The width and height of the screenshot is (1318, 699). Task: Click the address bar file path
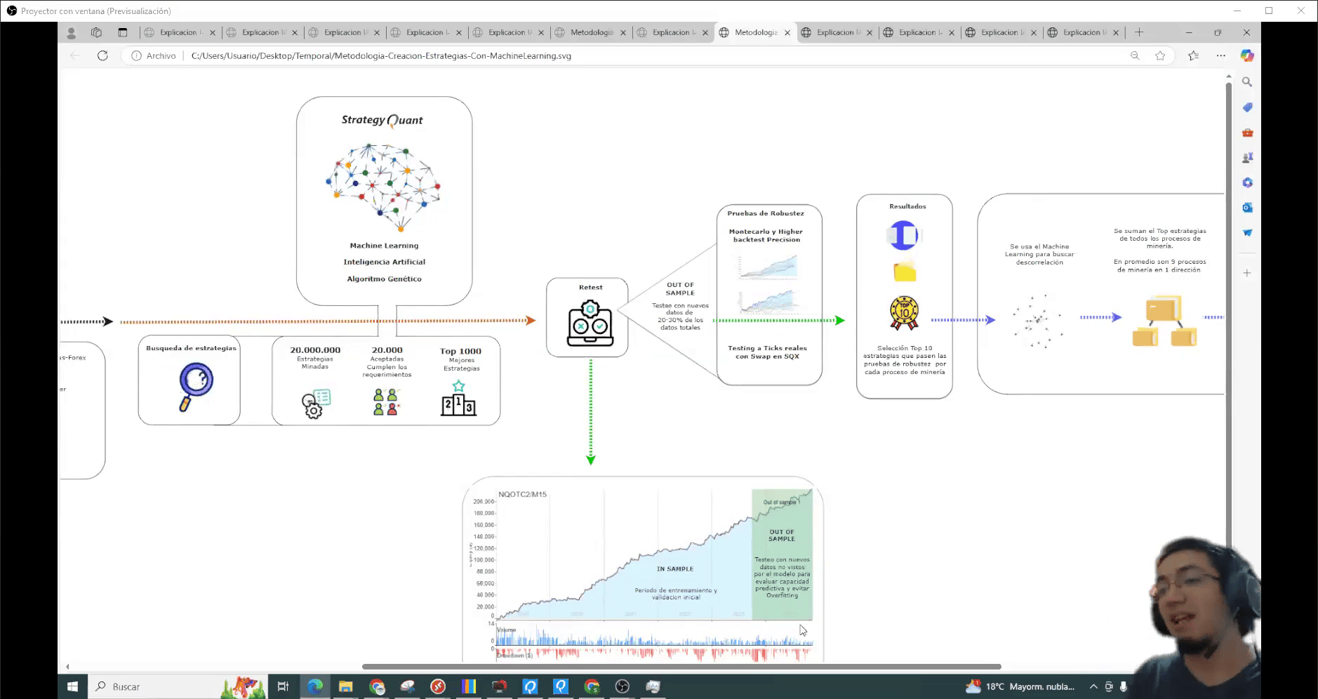click(381, 55)
